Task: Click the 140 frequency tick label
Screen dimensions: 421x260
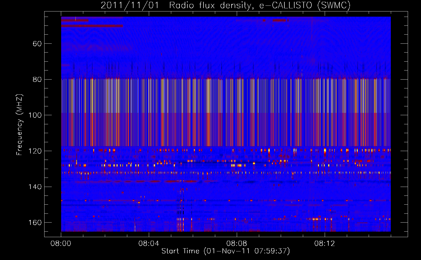Action: pos(35,187)
